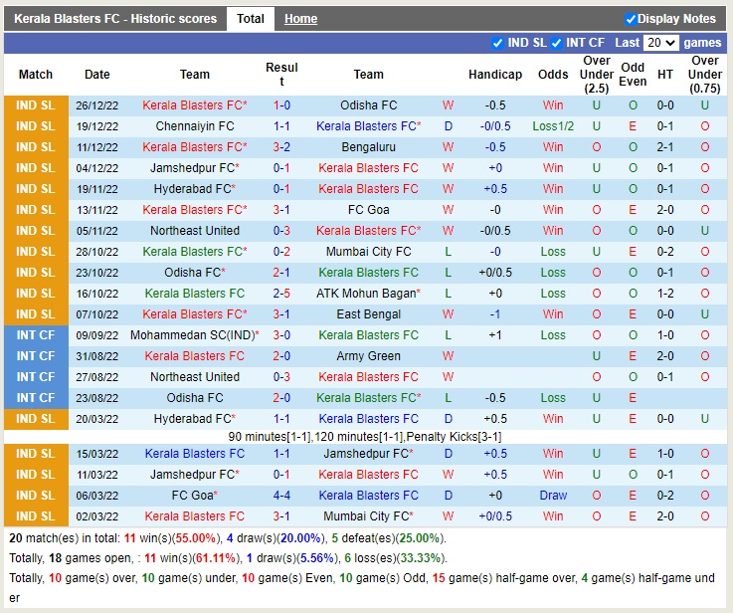The width and height of the screenshot is (733, 613).
Task: Open the Last games count dropdown
Action: click(660, 43)
